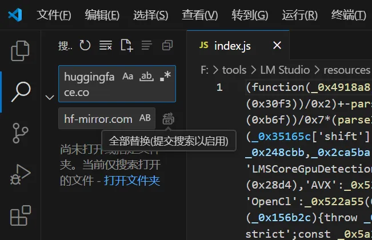Click LM Studio in the breadcrumb
This screenshot has height=240, width=372.
coord(285,70)
